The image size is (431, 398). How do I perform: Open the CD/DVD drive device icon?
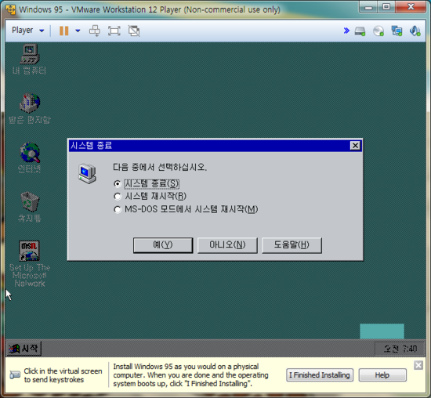(x=378, y=31)
